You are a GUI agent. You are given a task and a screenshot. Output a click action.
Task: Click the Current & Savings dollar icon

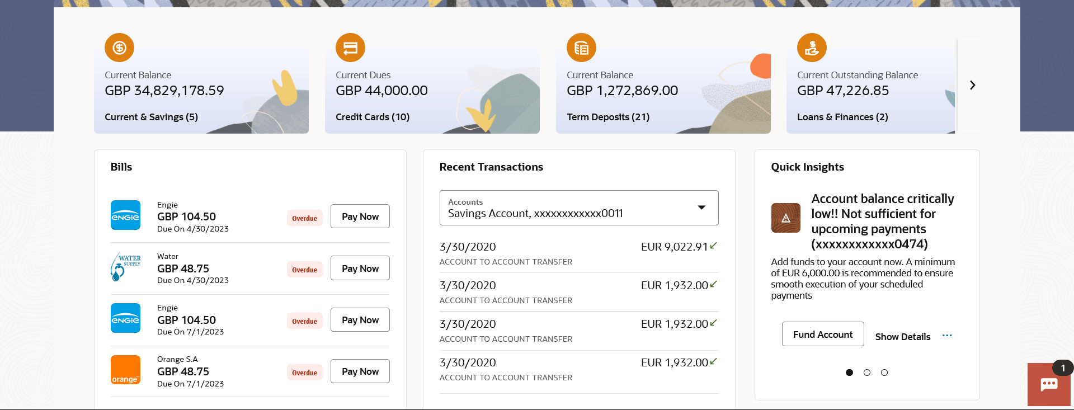click(x=119, y=48)
